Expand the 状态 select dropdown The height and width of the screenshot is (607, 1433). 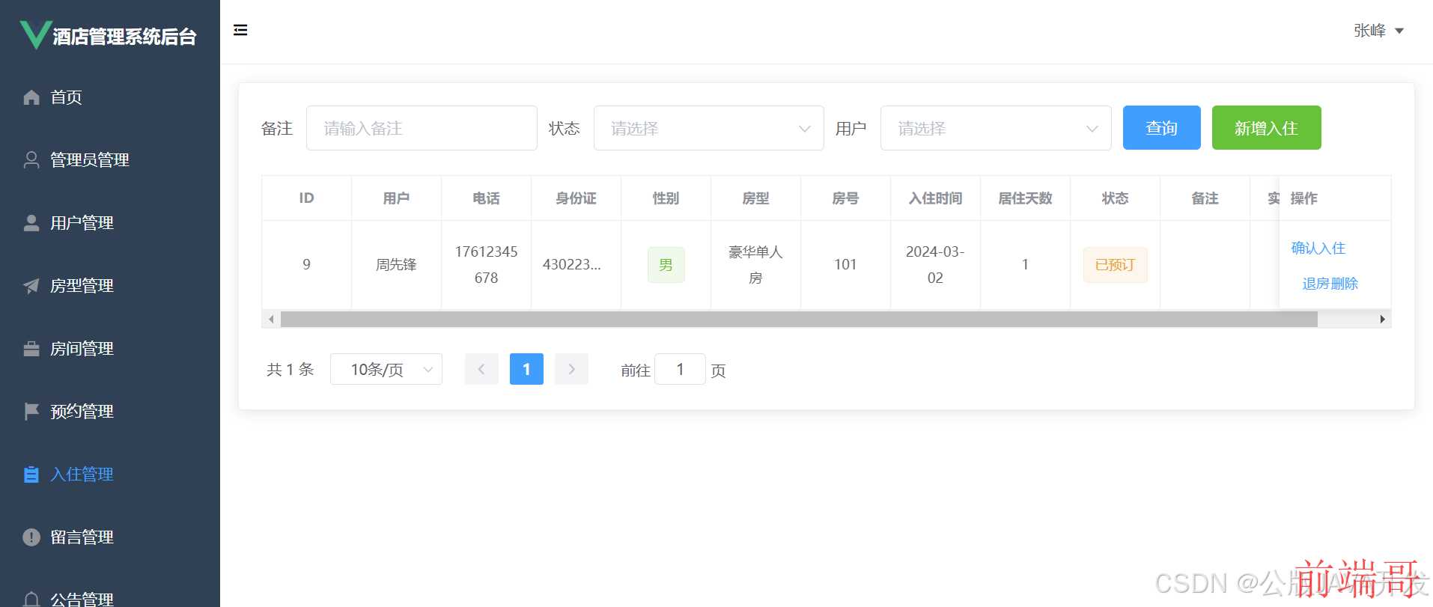tap(708, 128)
